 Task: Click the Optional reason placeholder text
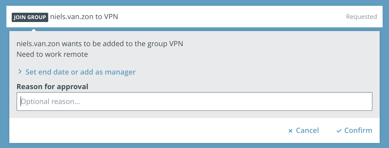click(x=51, y=102)
